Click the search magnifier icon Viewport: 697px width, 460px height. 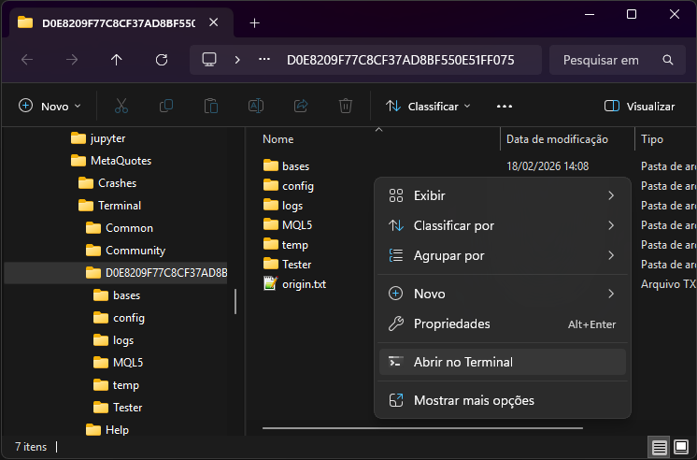[x=668, y=60]
